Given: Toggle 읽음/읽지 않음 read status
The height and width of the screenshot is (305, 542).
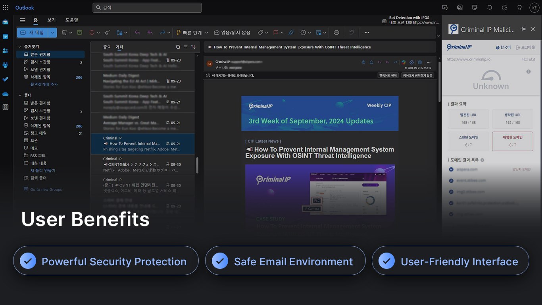Looking at the screenshot, I should click(232, 33).
